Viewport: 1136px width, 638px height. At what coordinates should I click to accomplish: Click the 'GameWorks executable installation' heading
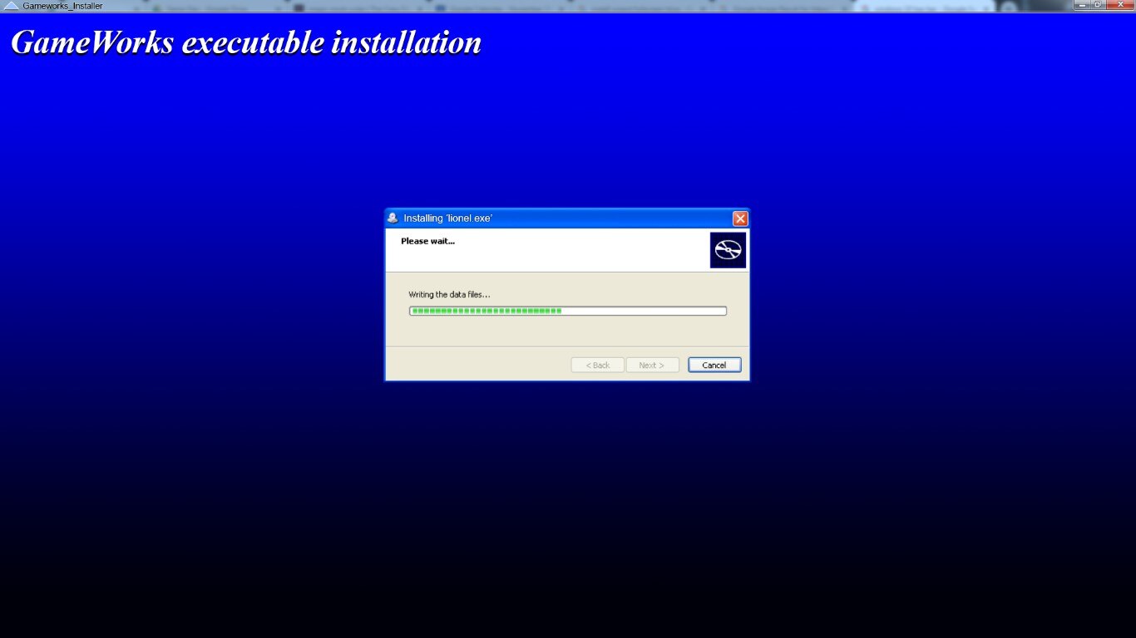click(x=246, y=42)
